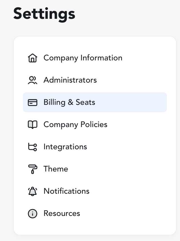Select the Billing & Seats label
This screenshot has height=241, width=180.
pos(69,102)
